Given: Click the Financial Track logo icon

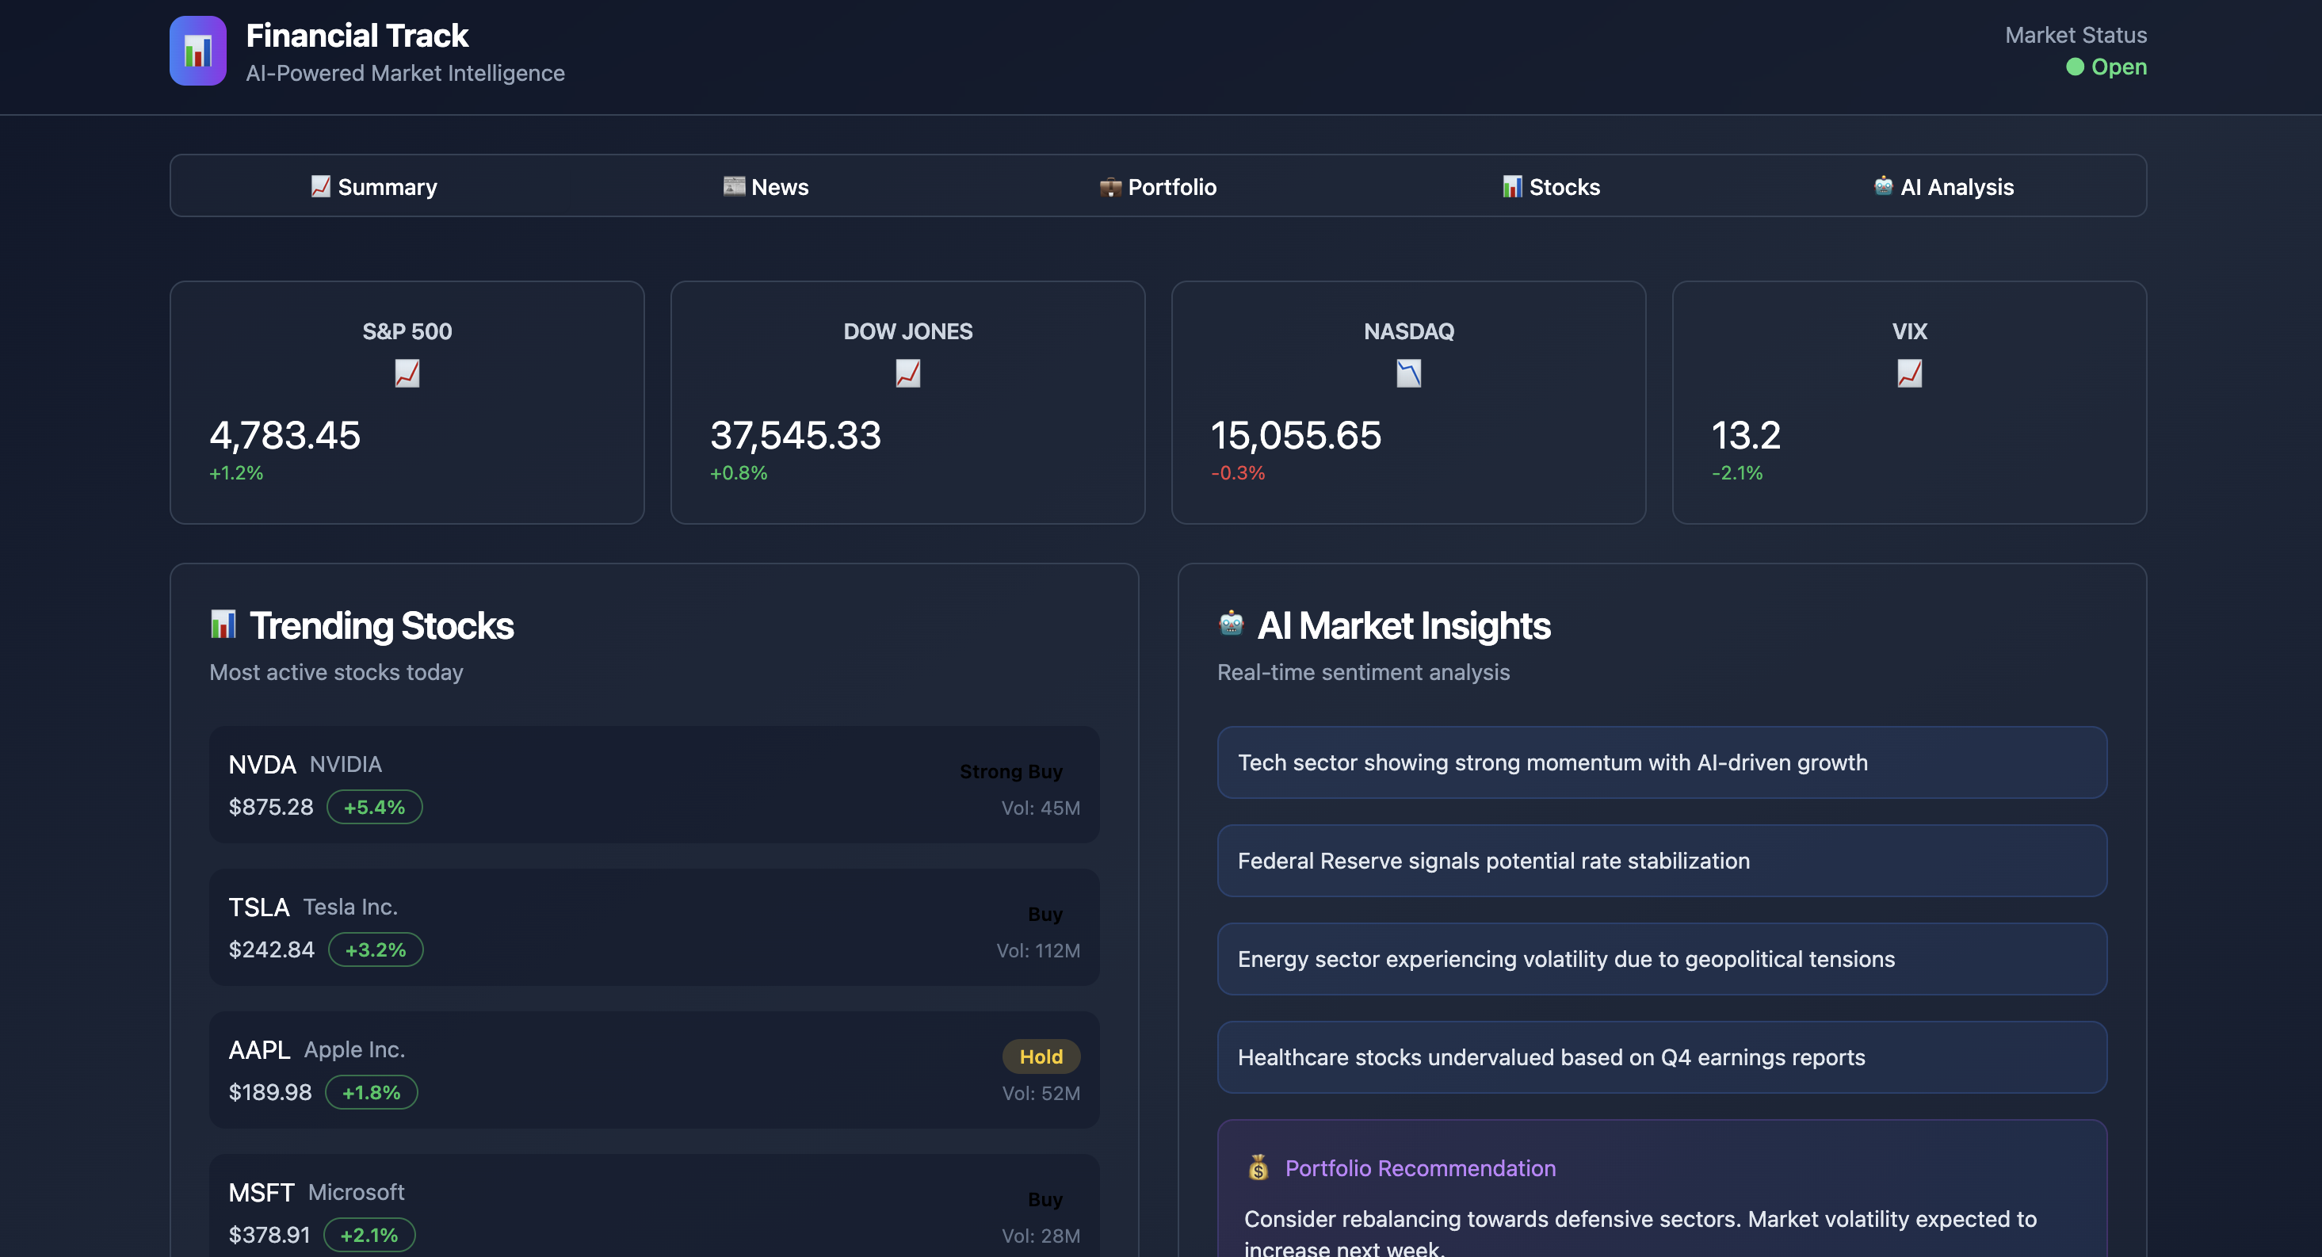Looking at the screenshot, I should (197, 51).
